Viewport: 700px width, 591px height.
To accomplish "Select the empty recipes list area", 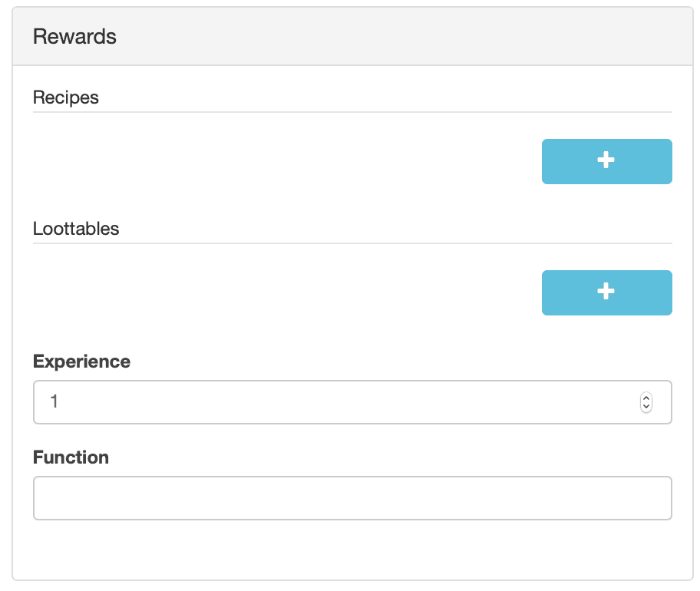I will (286, 161).
